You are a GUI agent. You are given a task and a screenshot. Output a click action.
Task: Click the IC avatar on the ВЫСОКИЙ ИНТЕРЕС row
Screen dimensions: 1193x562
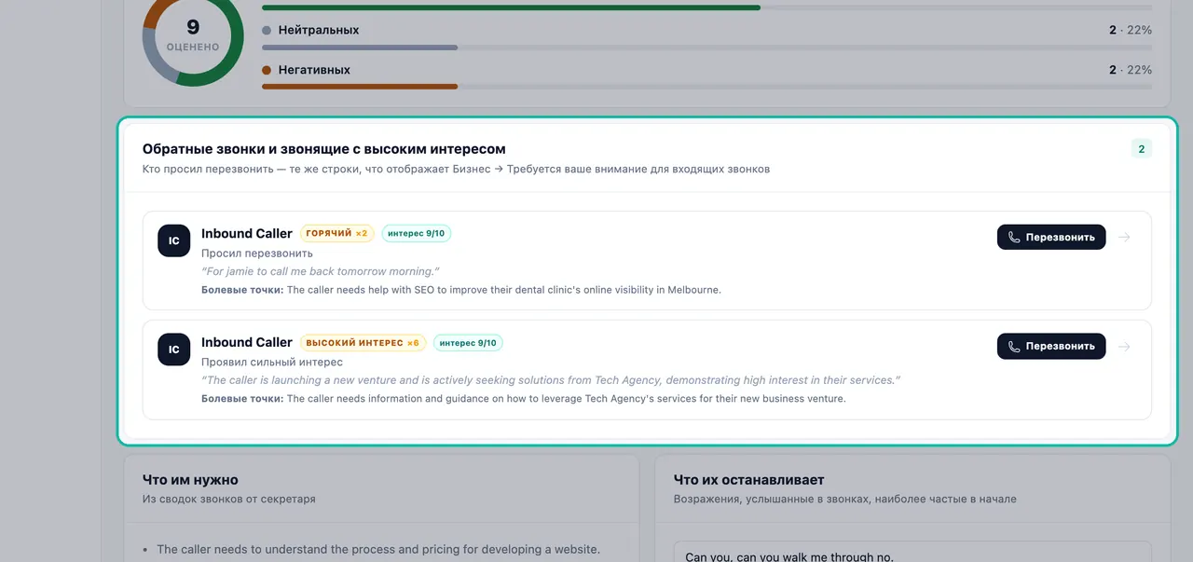pos(174,350)
